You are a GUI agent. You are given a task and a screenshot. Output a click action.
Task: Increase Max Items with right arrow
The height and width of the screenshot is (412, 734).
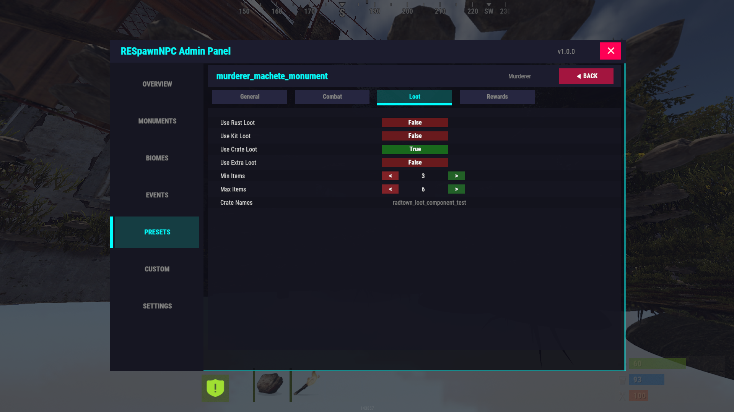[456, 189]
